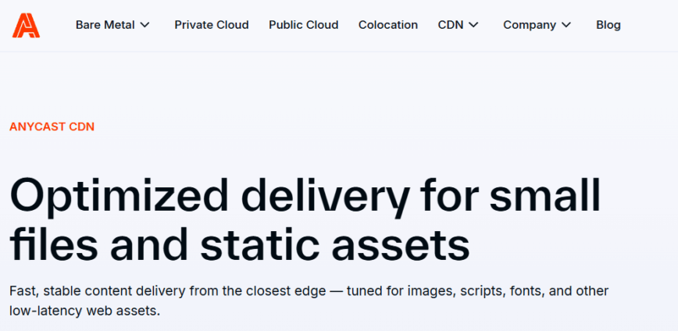Click the description line starting 'Fast, stable content'
This screenshot has height=331, width=678.
tap(156, 291)
